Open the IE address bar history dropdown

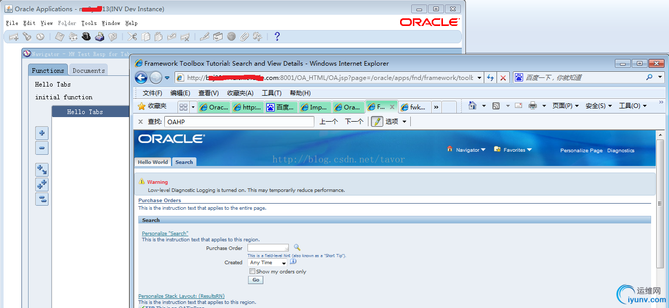coord(479,78)
